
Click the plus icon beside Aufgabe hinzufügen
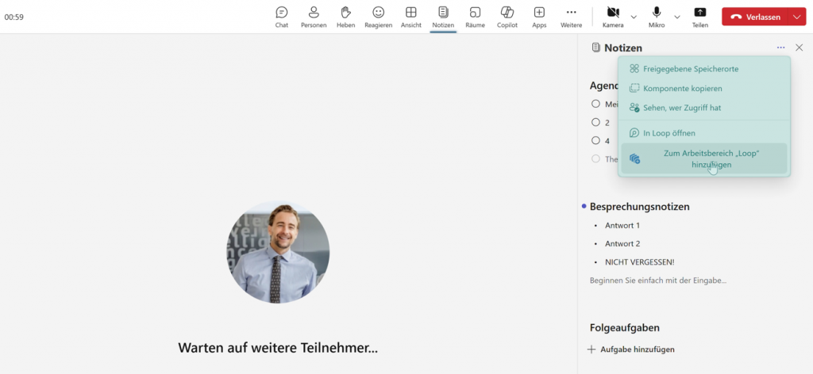[x=591, y=349]
